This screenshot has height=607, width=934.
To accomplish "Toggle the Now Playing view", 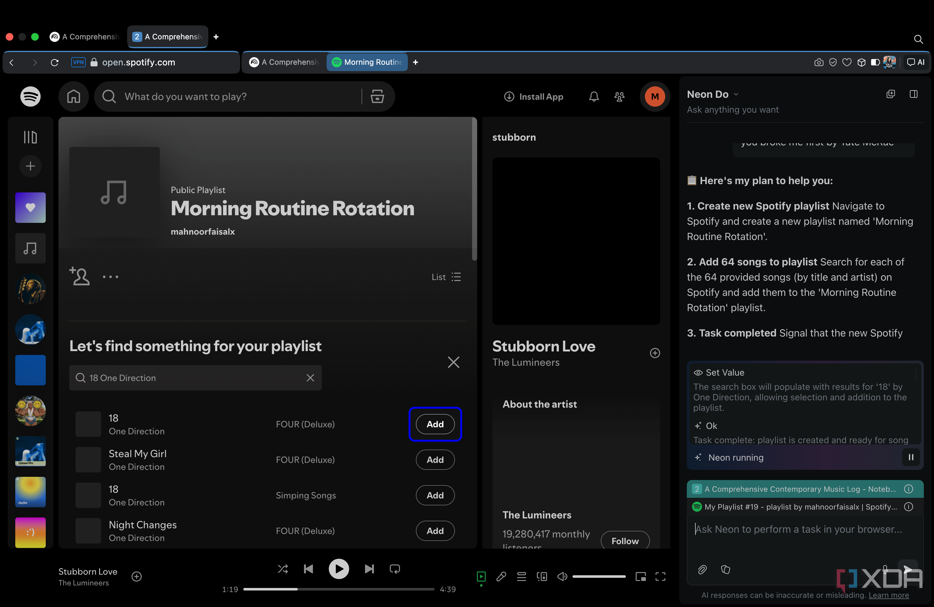I will pos(481,577).
